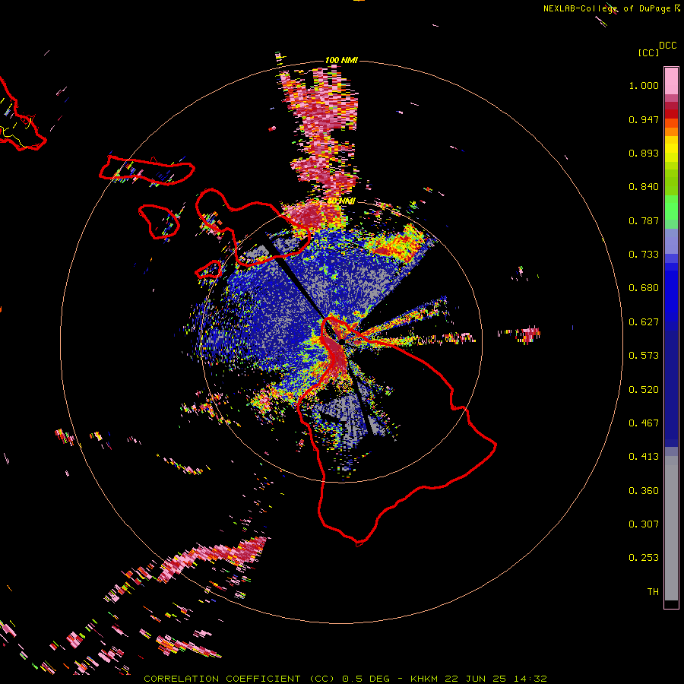Click the TH threshold label

point(653,592)
